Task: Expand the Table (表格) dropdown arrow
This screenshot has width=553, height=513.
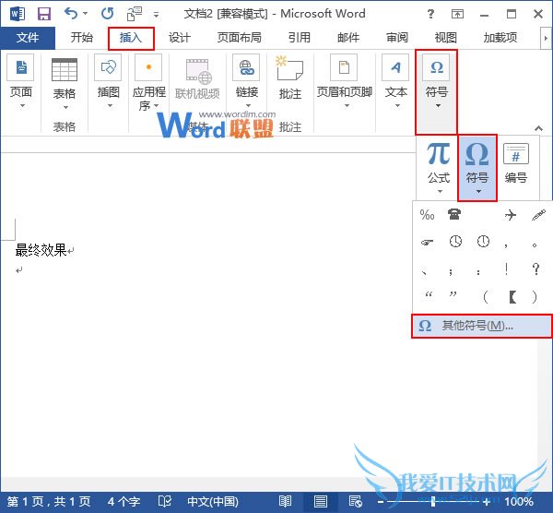Action: (65, 107)
